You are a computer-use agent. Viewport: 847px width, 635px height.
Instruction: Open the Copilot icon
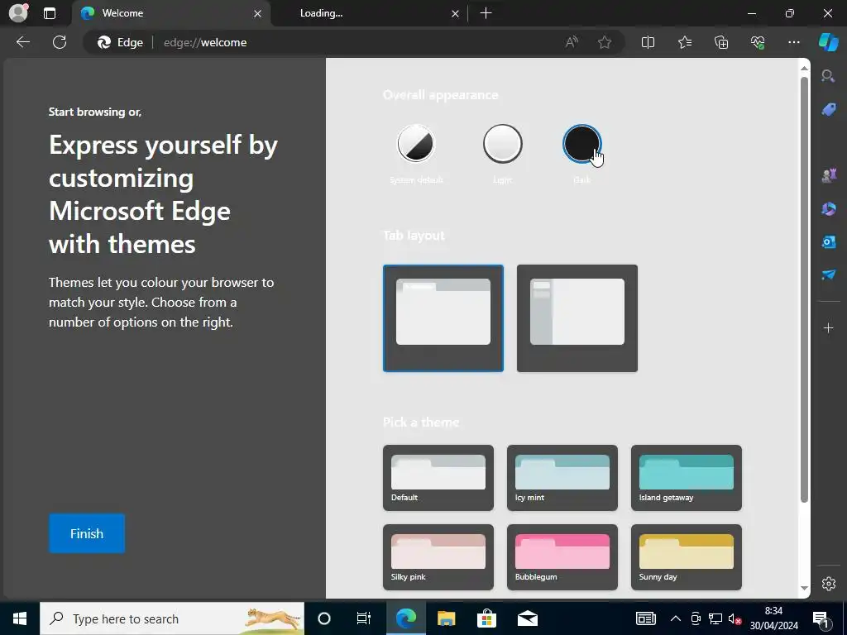pyautogui.click(x=828, y=42)
